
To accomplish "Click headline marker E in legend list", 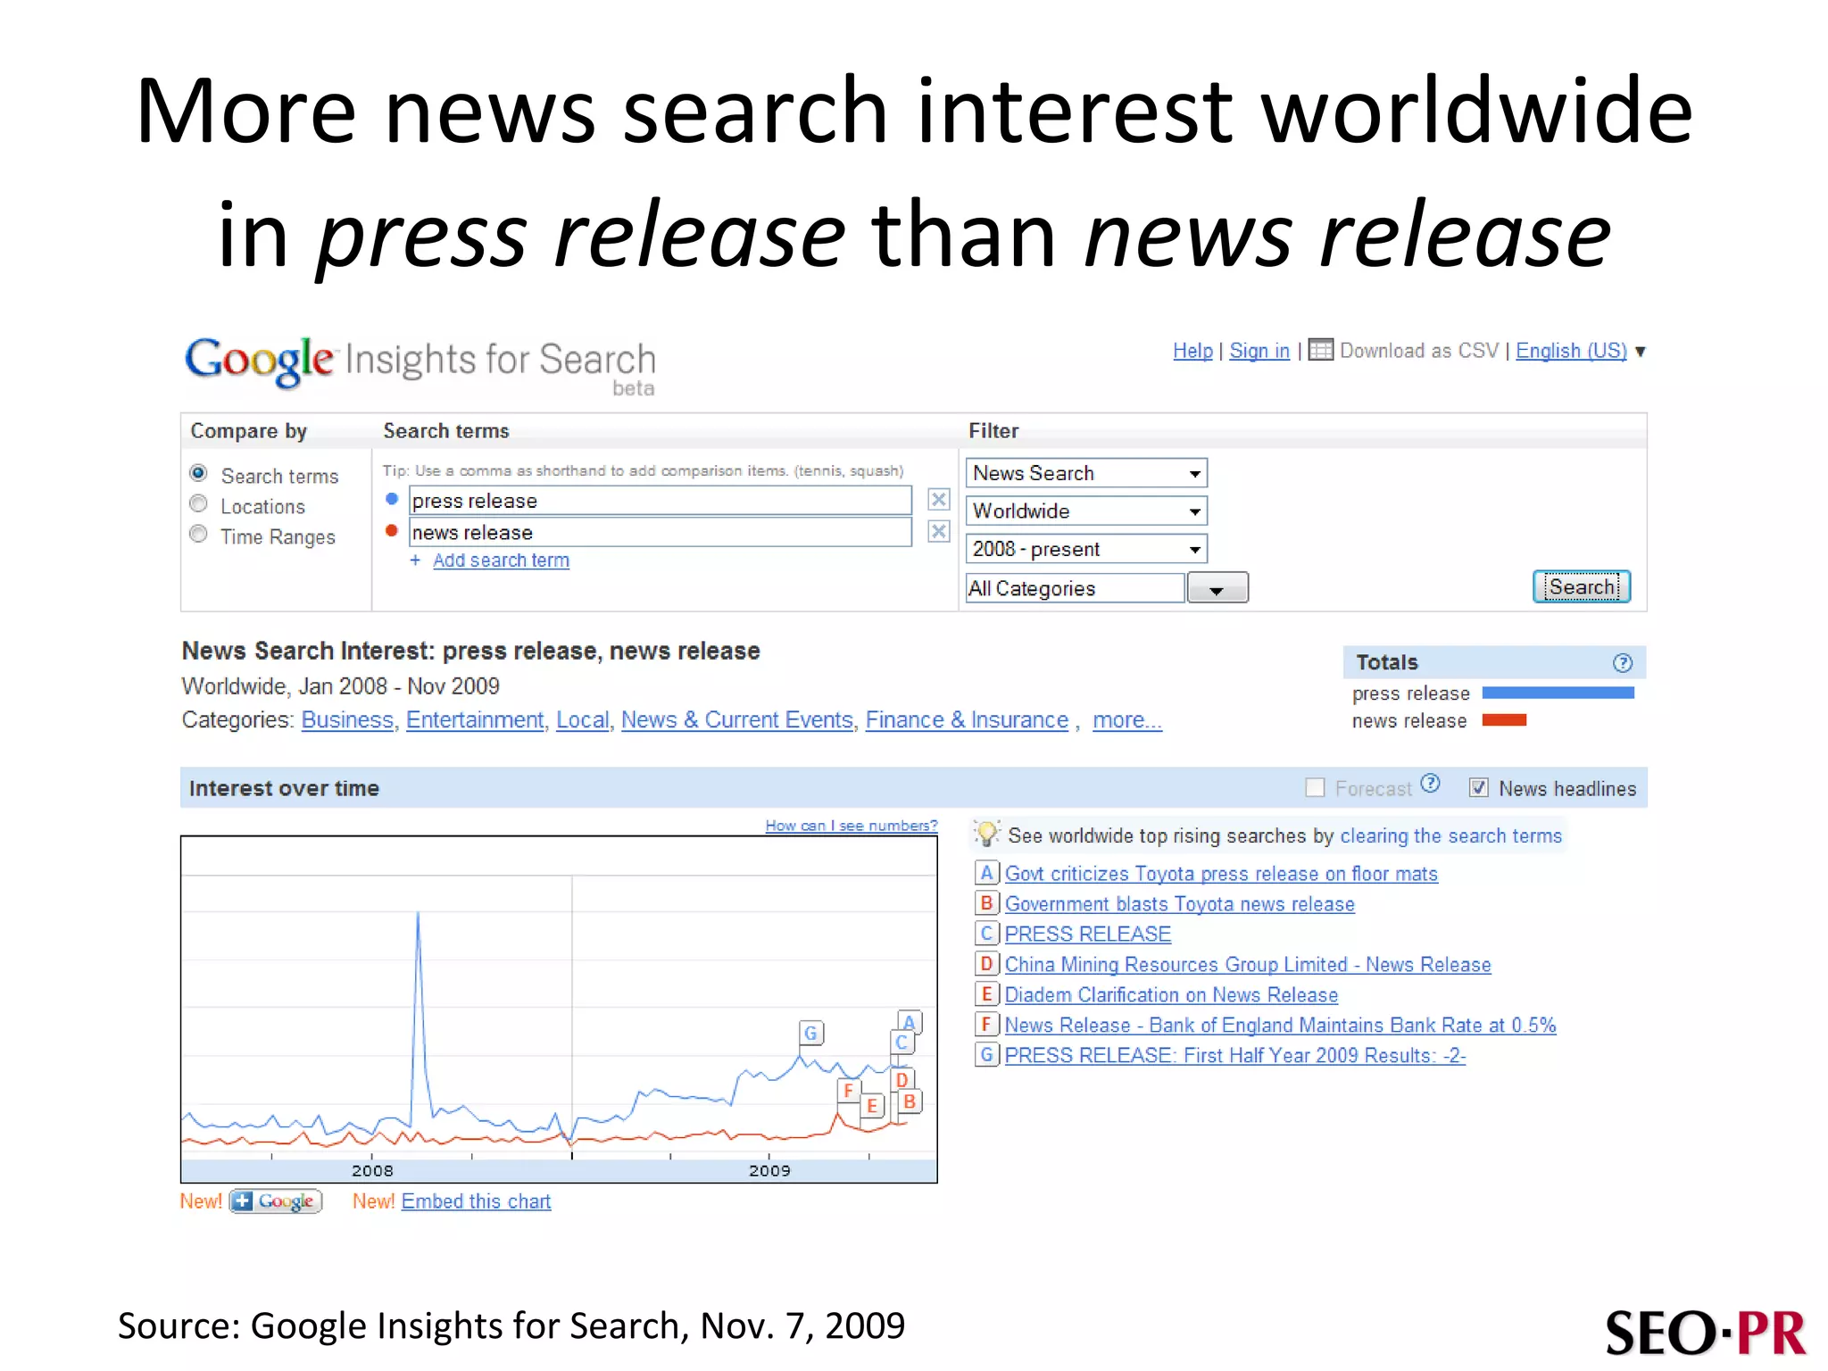I will click(x=985, y=994).
